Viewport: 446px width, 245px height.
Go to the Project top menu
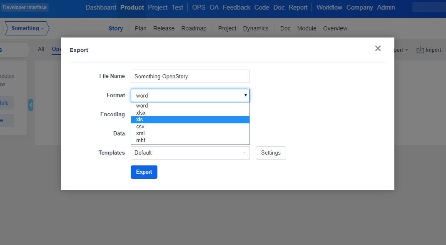point(158,7)
